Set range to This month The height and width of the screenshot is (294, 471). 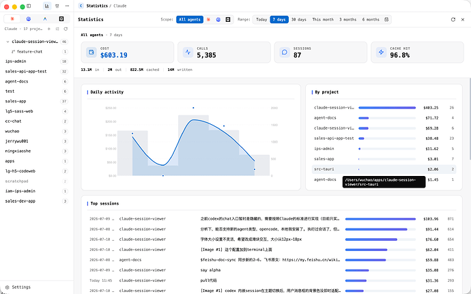[323, 20]
